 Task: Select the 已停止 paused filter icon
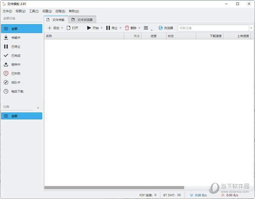coord(6,46)
